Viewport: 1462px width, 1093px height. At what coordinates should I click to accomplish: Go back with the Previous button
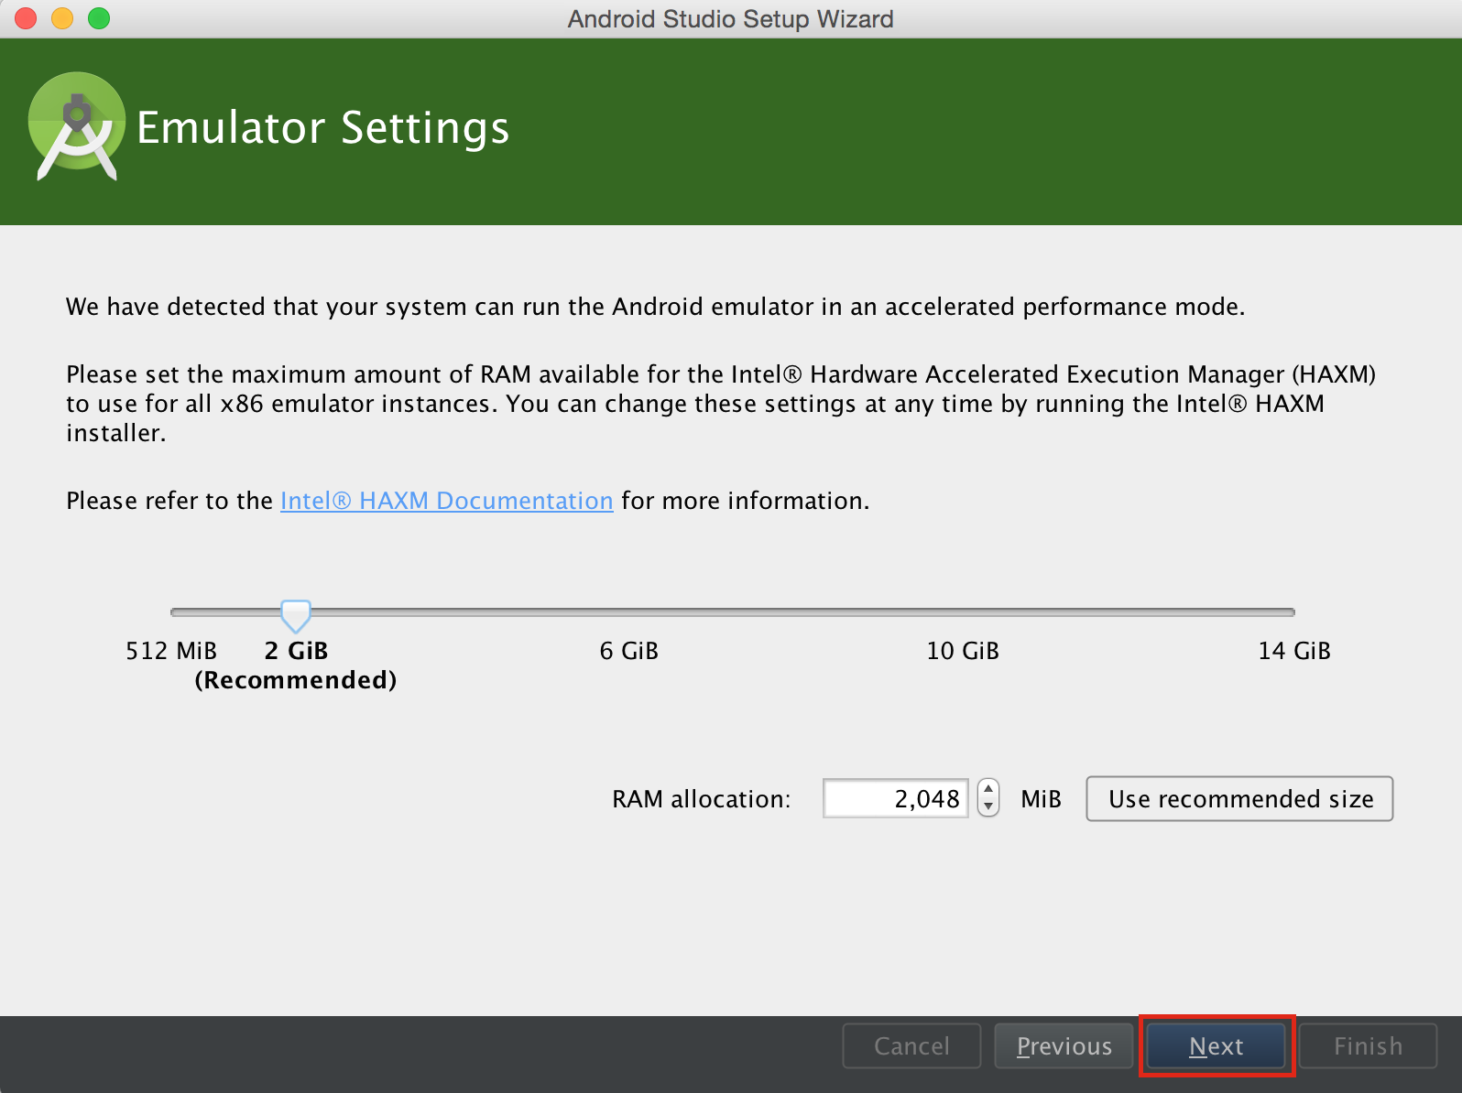[x=1064, y=1045]
